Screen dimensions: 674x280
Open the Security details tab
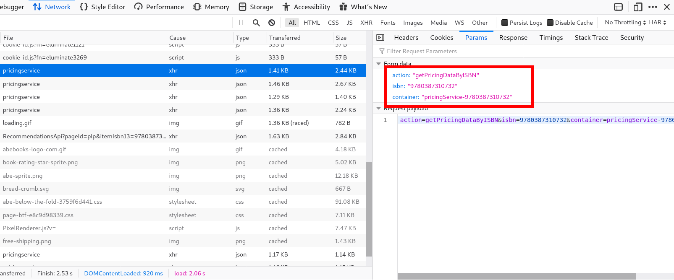tap(632, 38)
